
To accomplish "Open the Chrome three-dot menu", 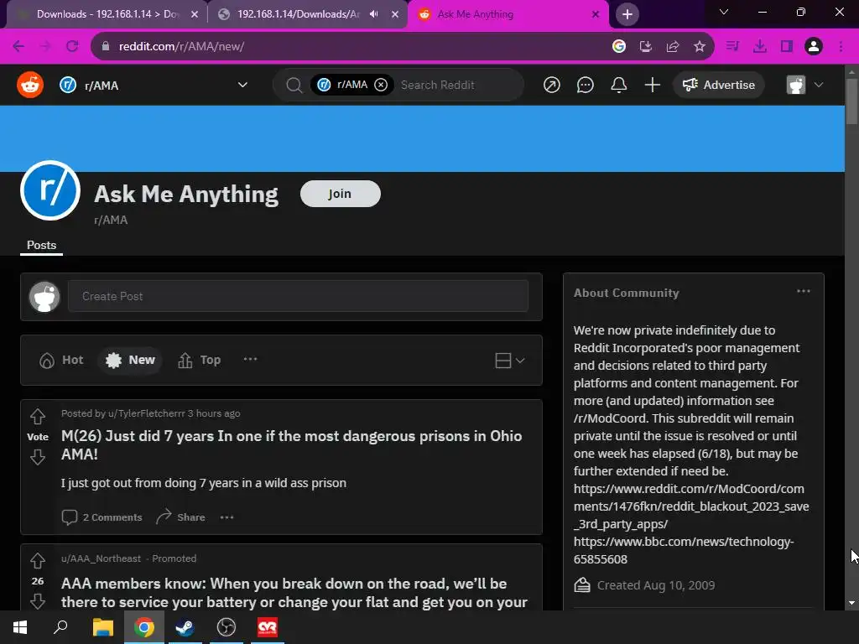I will [x=841, y=47].
